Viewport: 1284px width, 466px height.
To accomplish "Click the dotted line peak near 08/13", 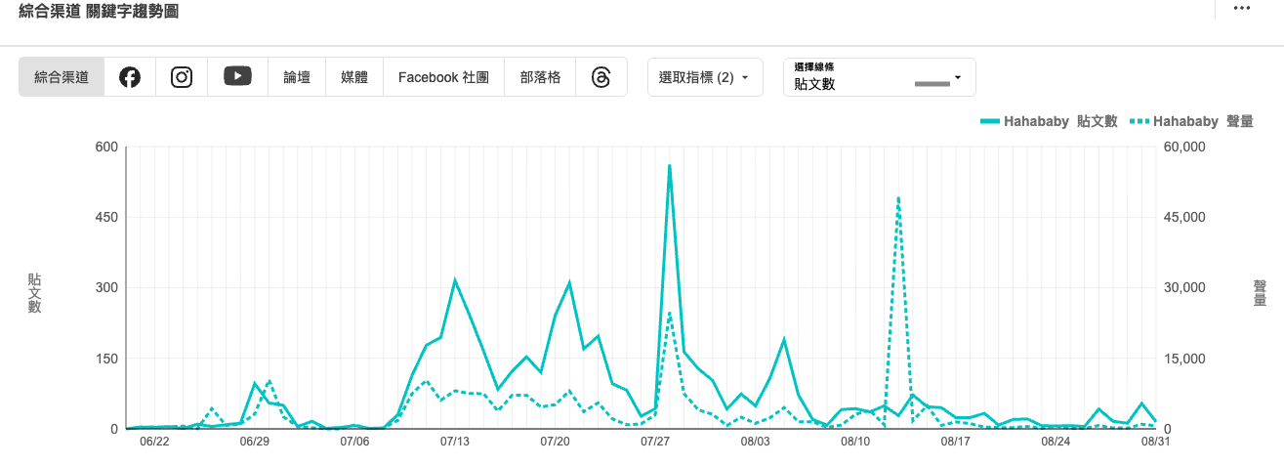I will coord(898,197).
